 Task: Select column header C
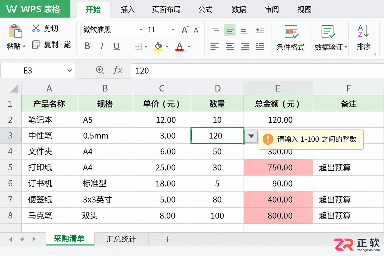coord(162,88)
